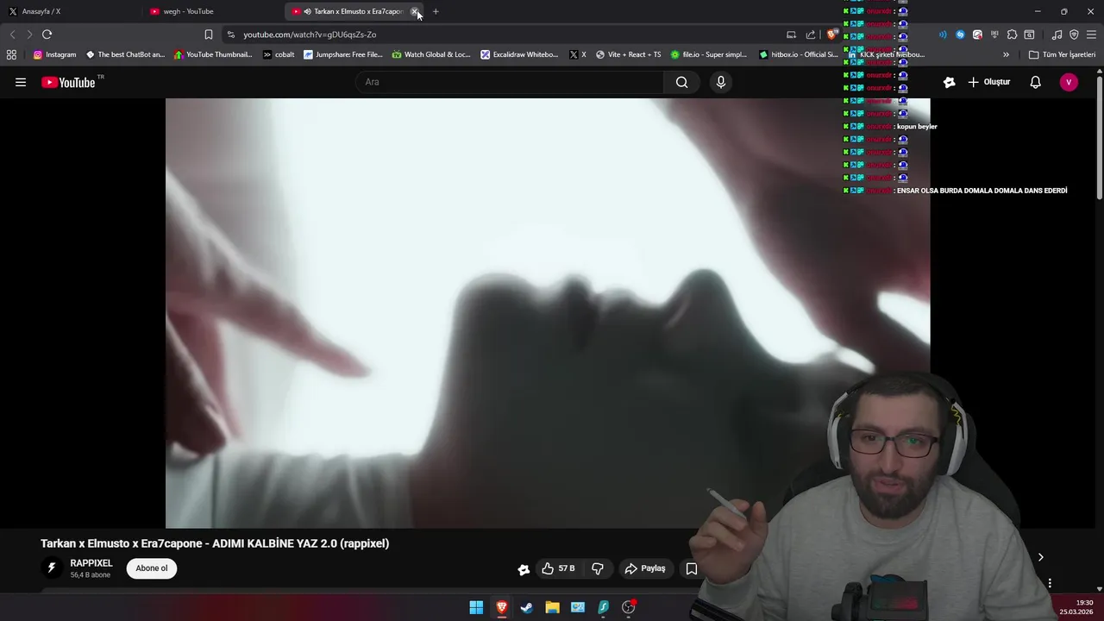Share the video via Paylaş

click(x=645, y=568)
